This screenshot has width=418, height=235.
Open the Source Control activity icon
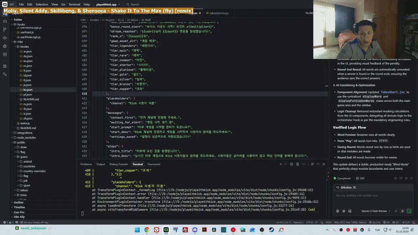tap(5, 29)
